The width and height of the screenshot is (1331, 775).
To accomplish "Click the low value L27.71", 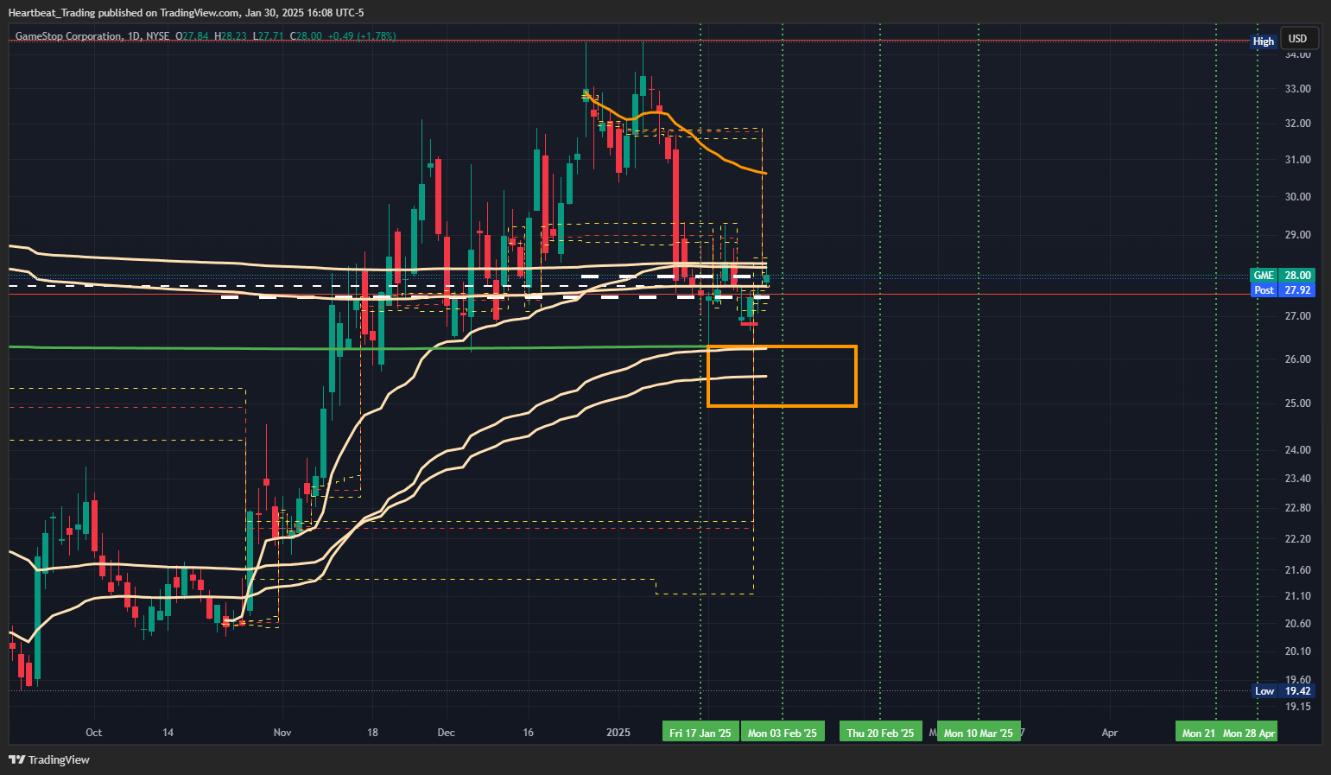I will (x=269, y=36).
